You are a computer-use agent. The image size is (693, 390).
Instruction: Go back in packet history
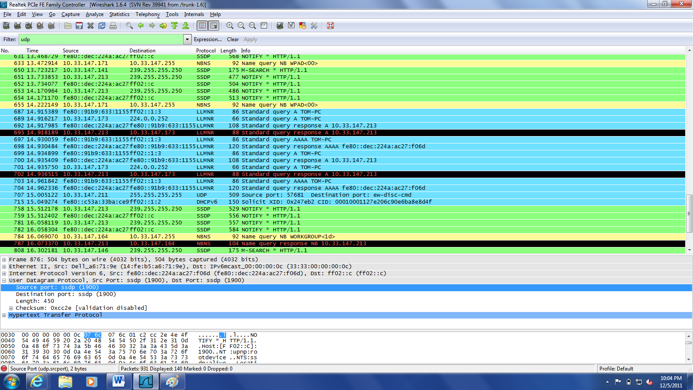[x=141, y=26]
